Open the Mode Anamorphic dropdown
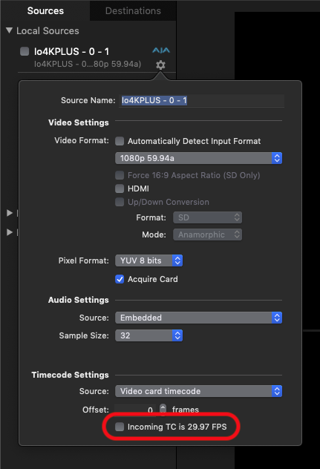The height and width of the screenshot is (469, 320). tap(207, 234)
